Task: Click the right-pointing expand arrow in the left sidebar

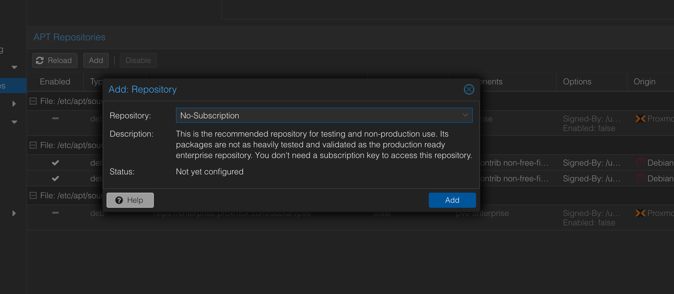Action: (14, 103)
